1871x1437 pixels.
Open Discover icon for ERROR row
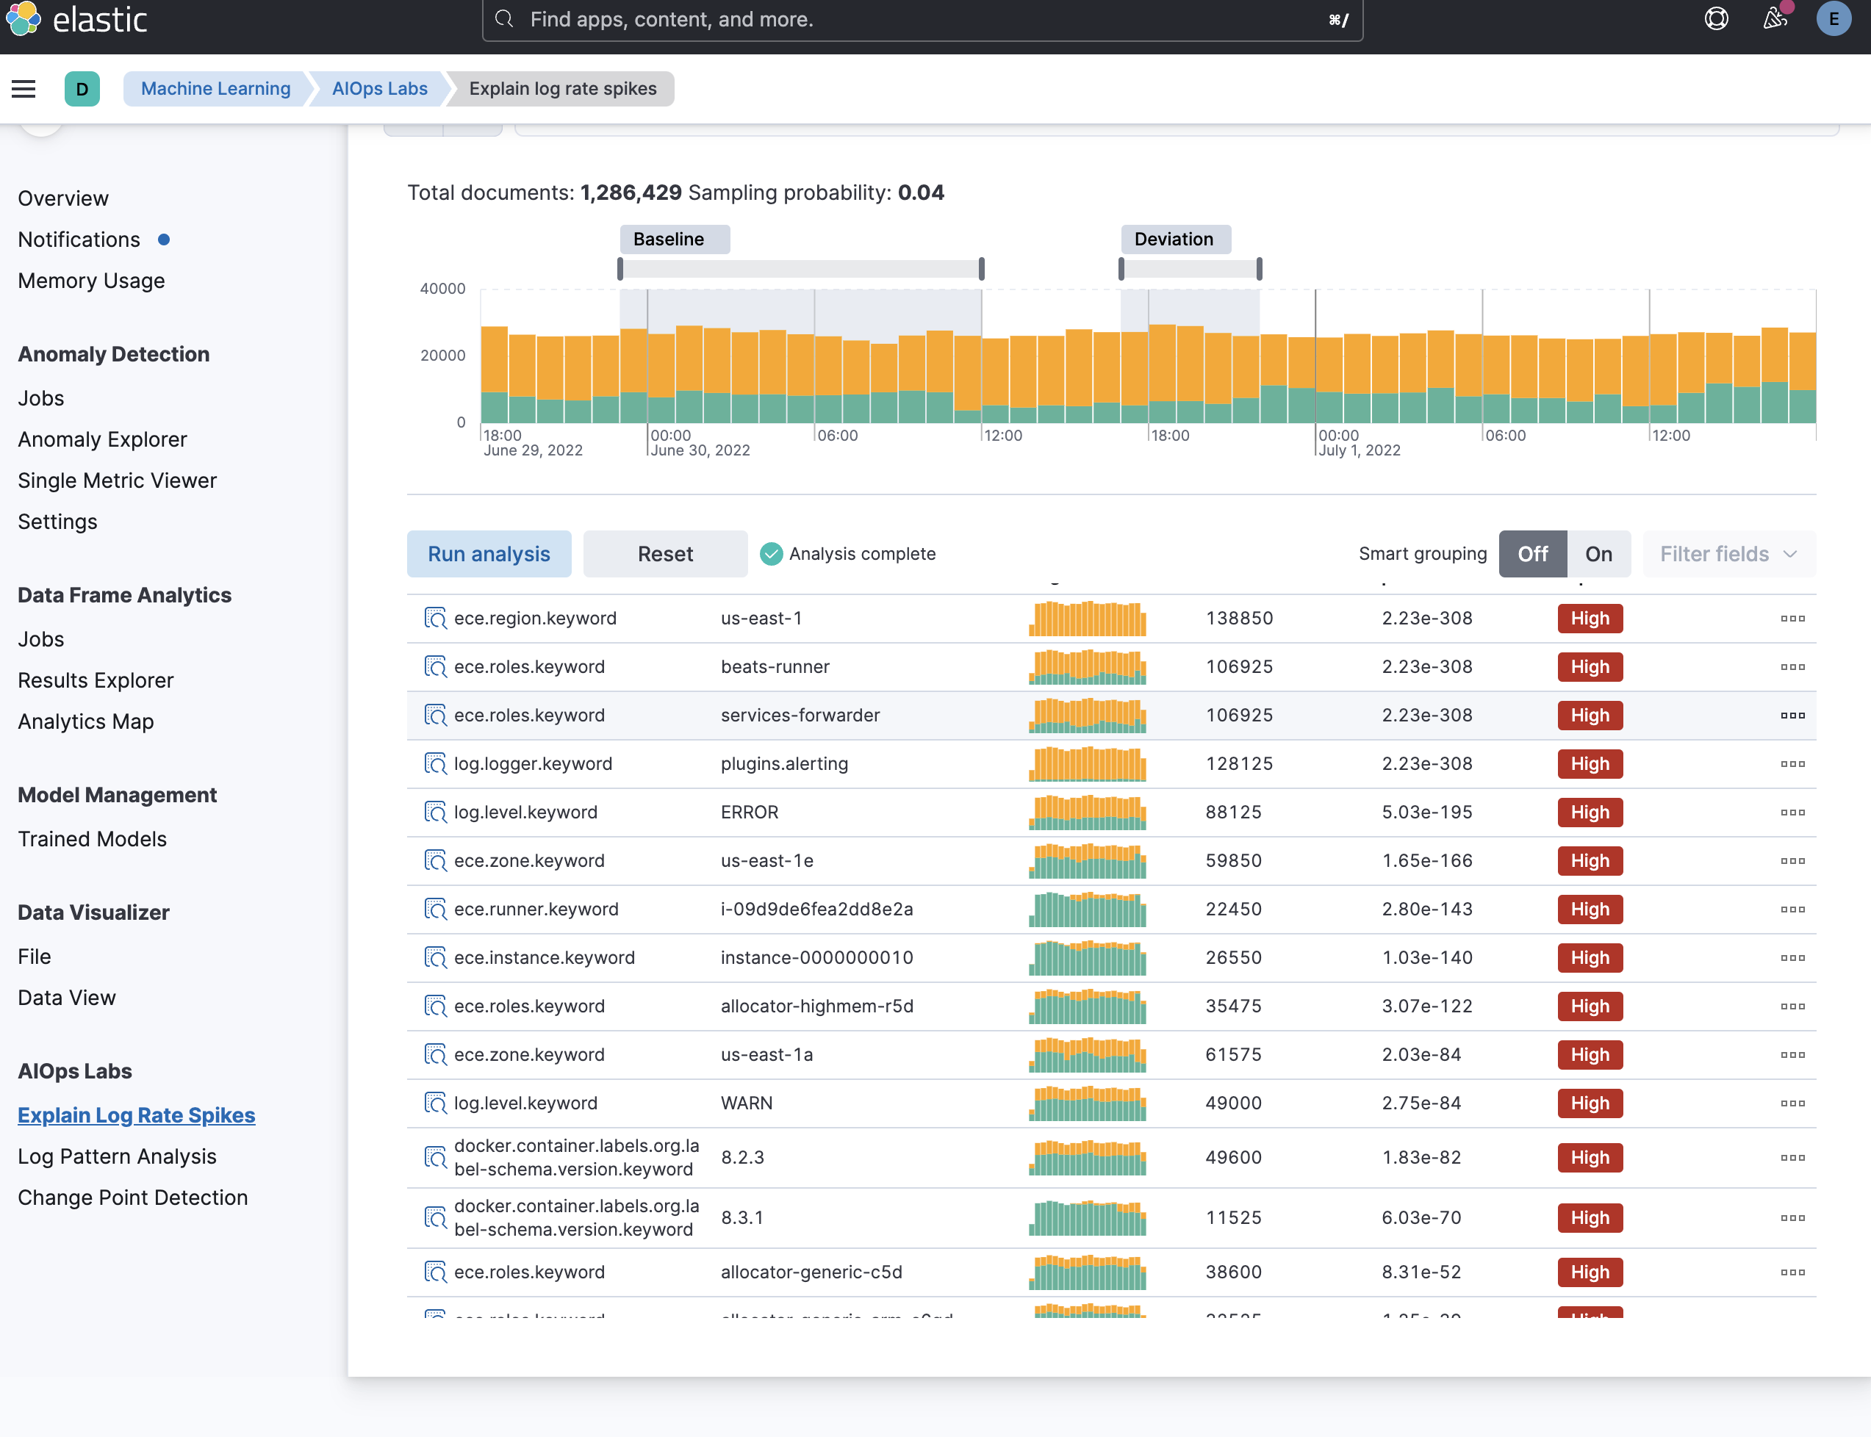(436, 812)
